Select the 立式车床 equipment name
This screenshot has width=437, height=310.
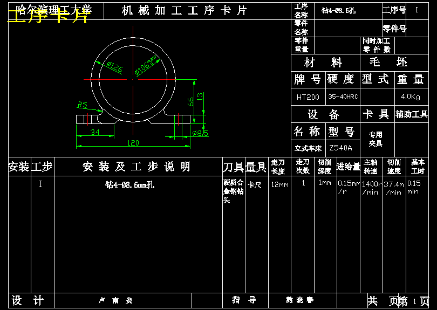tap(308, 148)
